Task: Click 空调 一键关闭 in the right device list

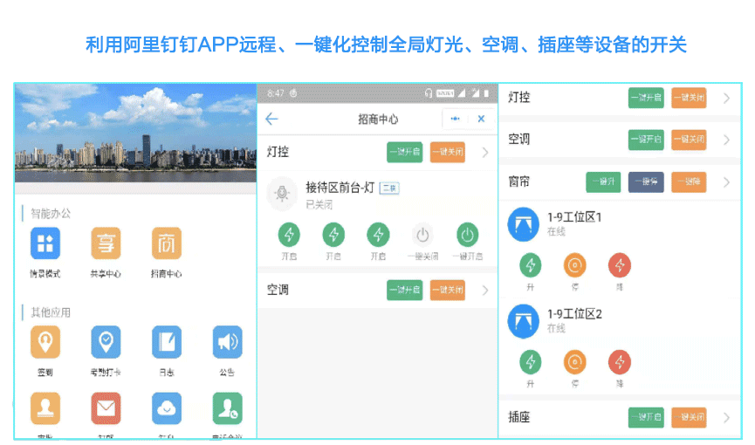Action: coord(689,140)
